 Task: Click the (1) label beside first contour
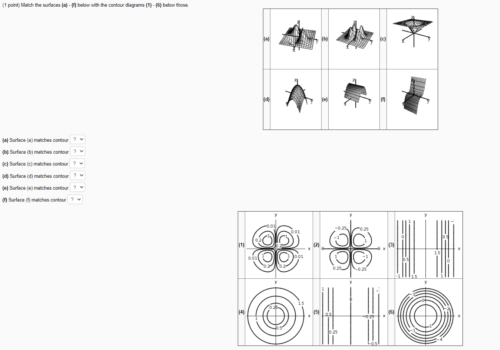pos(241,245)
